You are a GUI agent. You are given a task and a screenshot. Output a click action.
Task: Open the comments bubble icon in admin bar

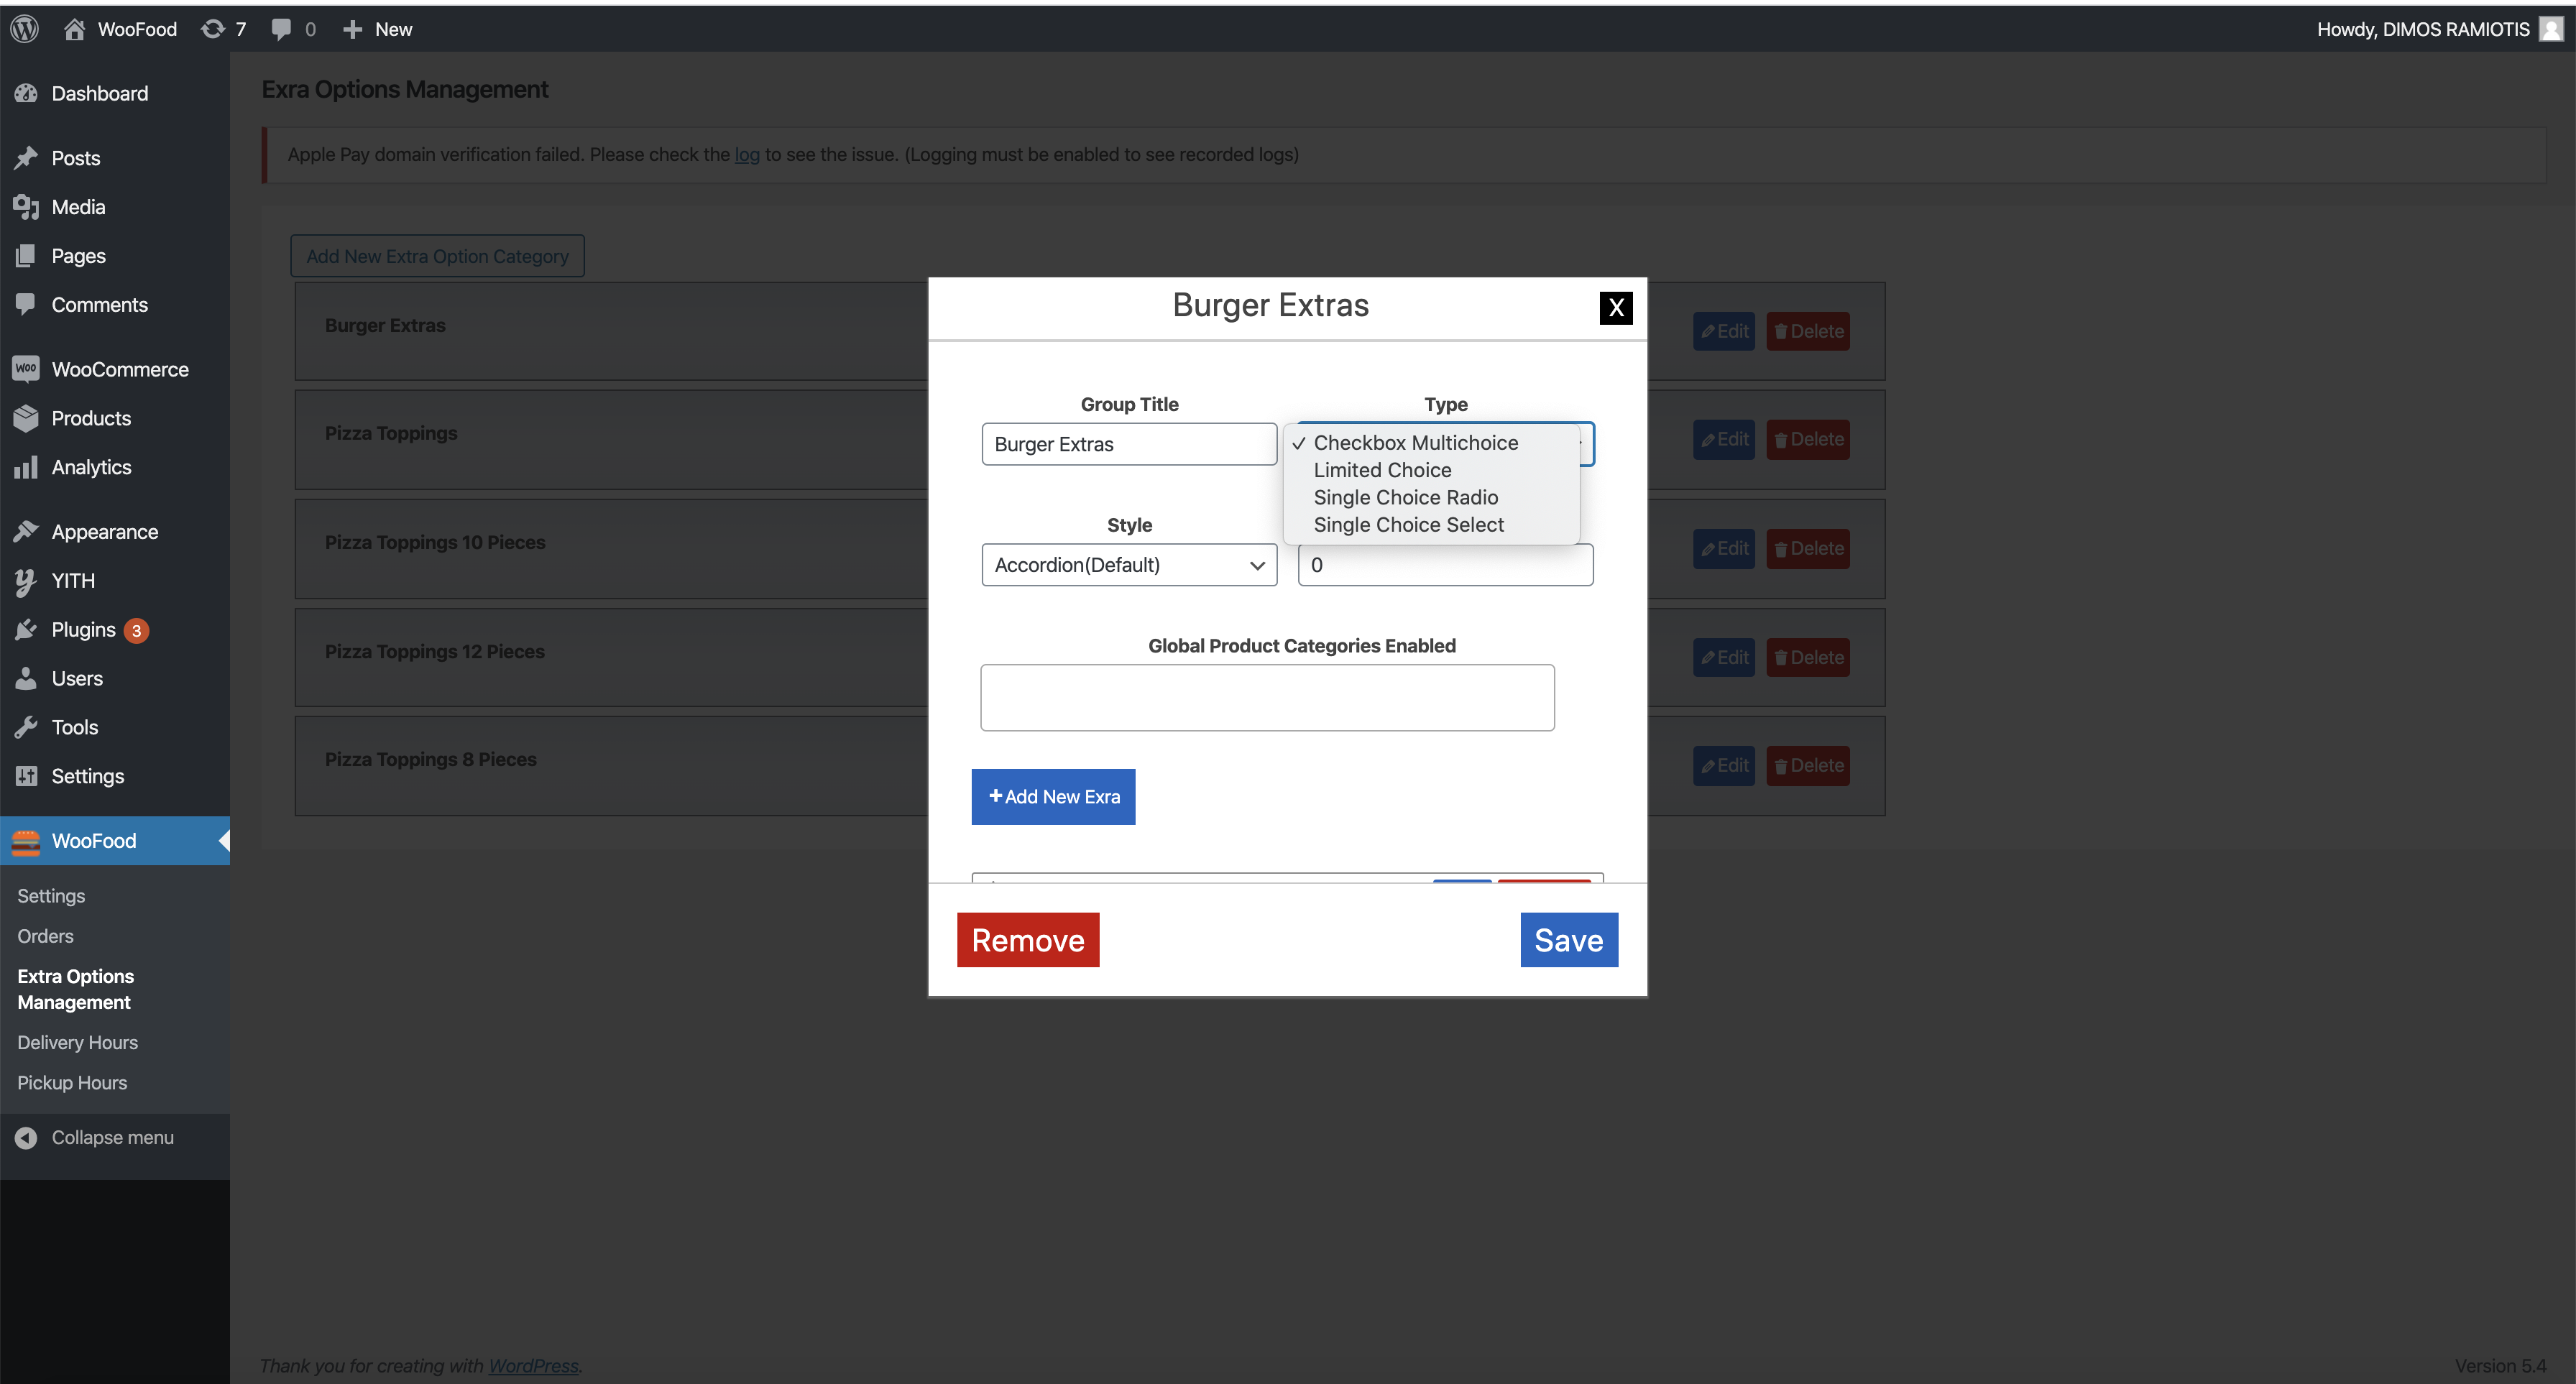[x=281, y=29]
